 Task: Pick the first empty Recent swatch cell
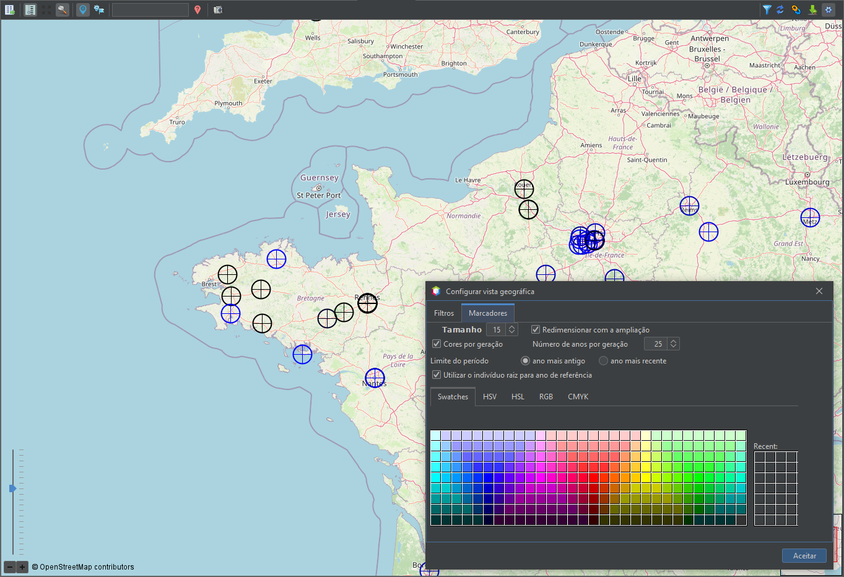coord(760,457)
